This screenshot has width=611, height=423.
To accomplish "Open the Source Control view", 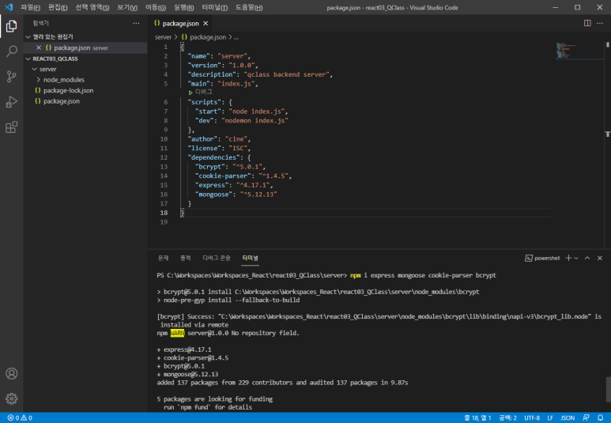I will click(x=11, y=77).
